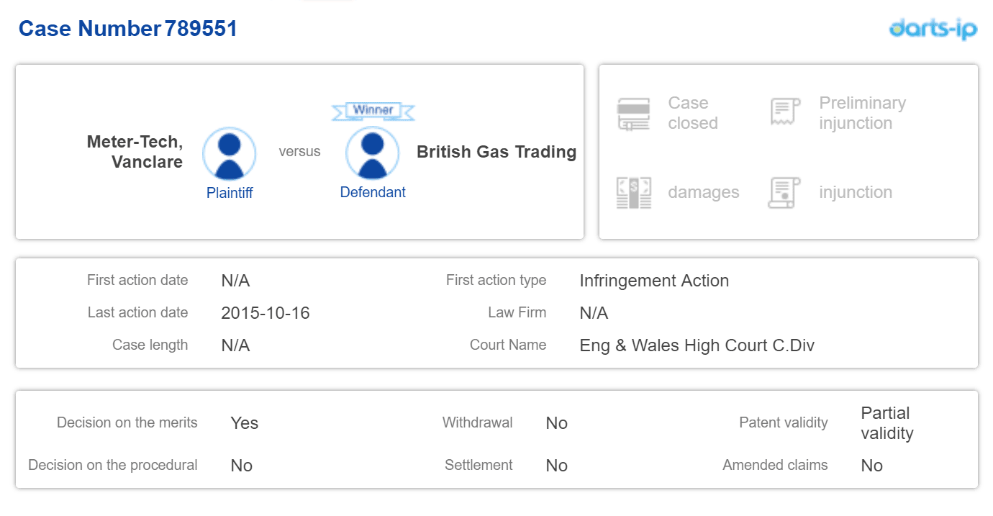Click the Preliminary injunction document icon
Image resolution: width=993 pixels, height=516 pixels.
pos(785,113)
